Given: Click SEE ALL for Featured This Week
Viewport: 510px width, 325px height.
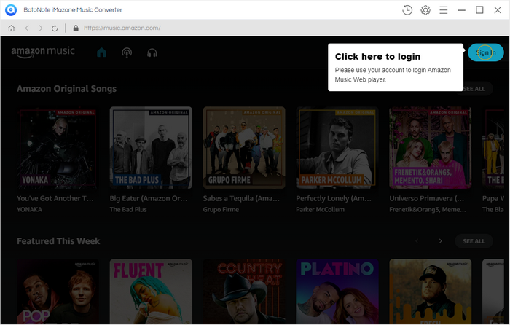Looking at the screenshot, I should (x=474, y=241).
